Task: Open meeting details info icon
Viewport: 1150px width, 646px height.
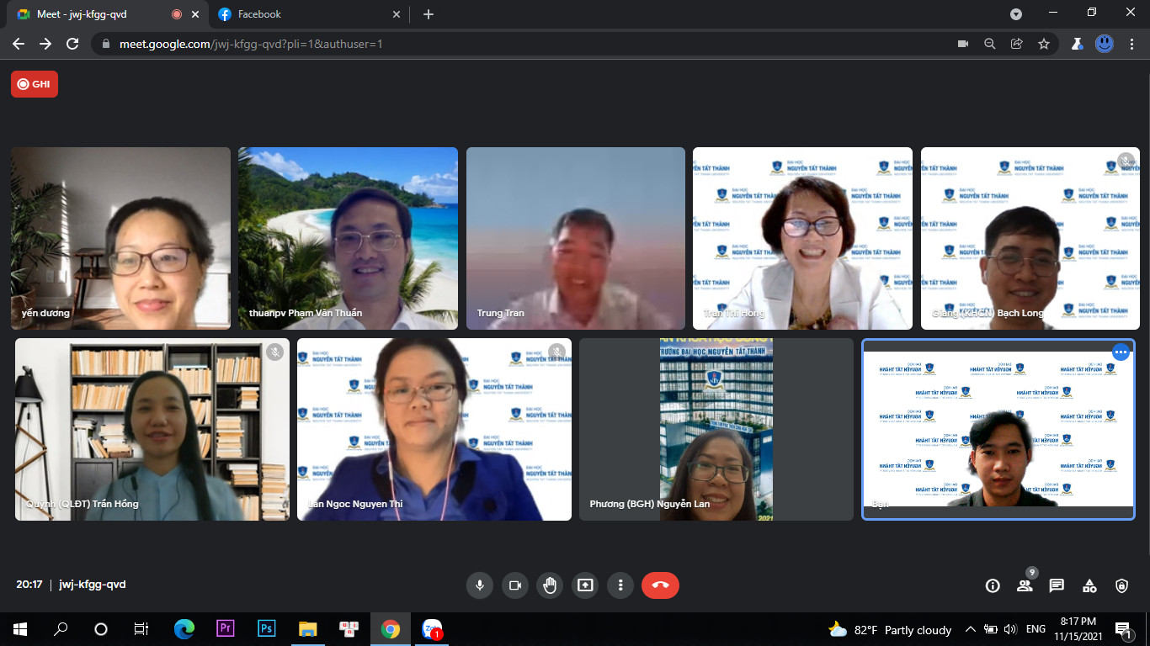Action: coord(993,586)
